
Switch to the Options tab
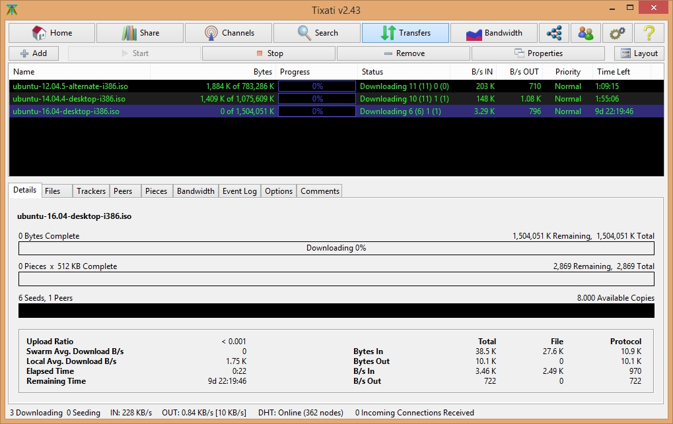pos(279,191)
